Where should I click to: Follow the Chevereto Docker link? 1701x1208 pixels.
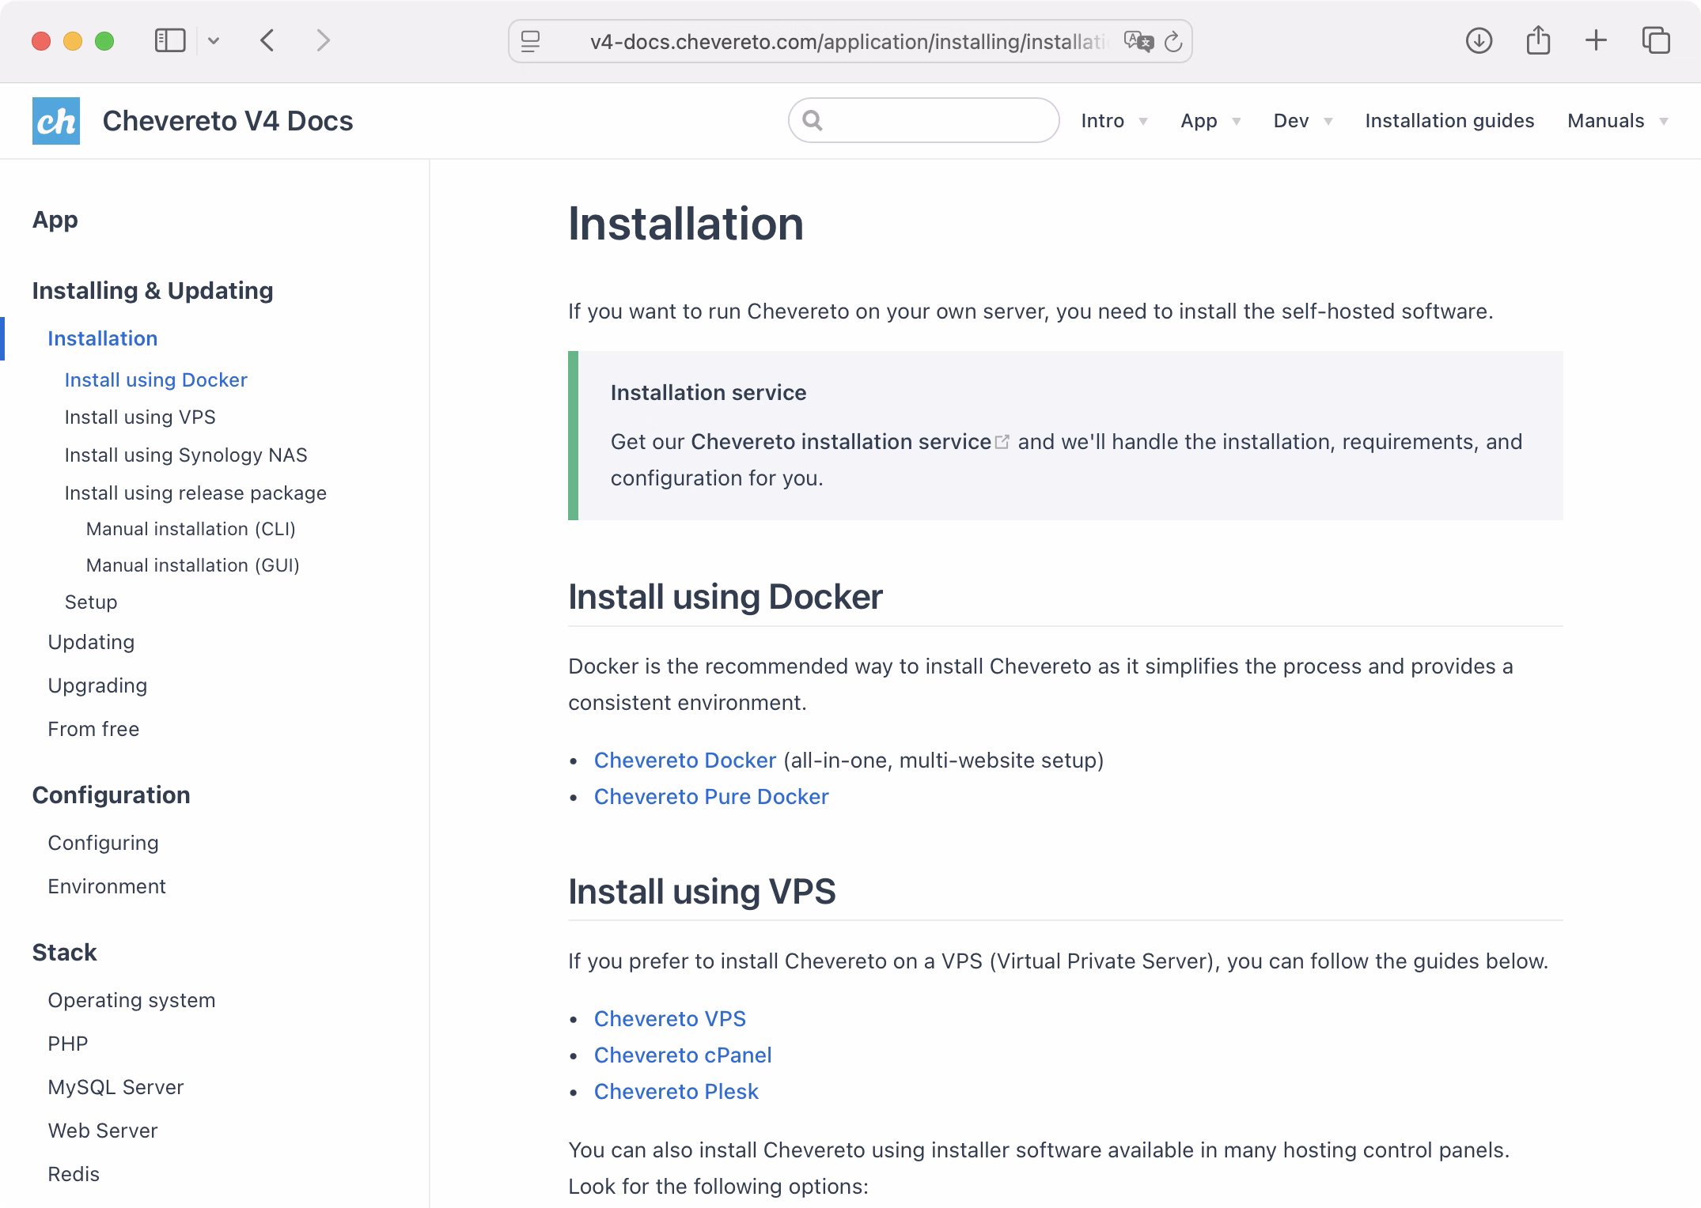tap(685, 761)
